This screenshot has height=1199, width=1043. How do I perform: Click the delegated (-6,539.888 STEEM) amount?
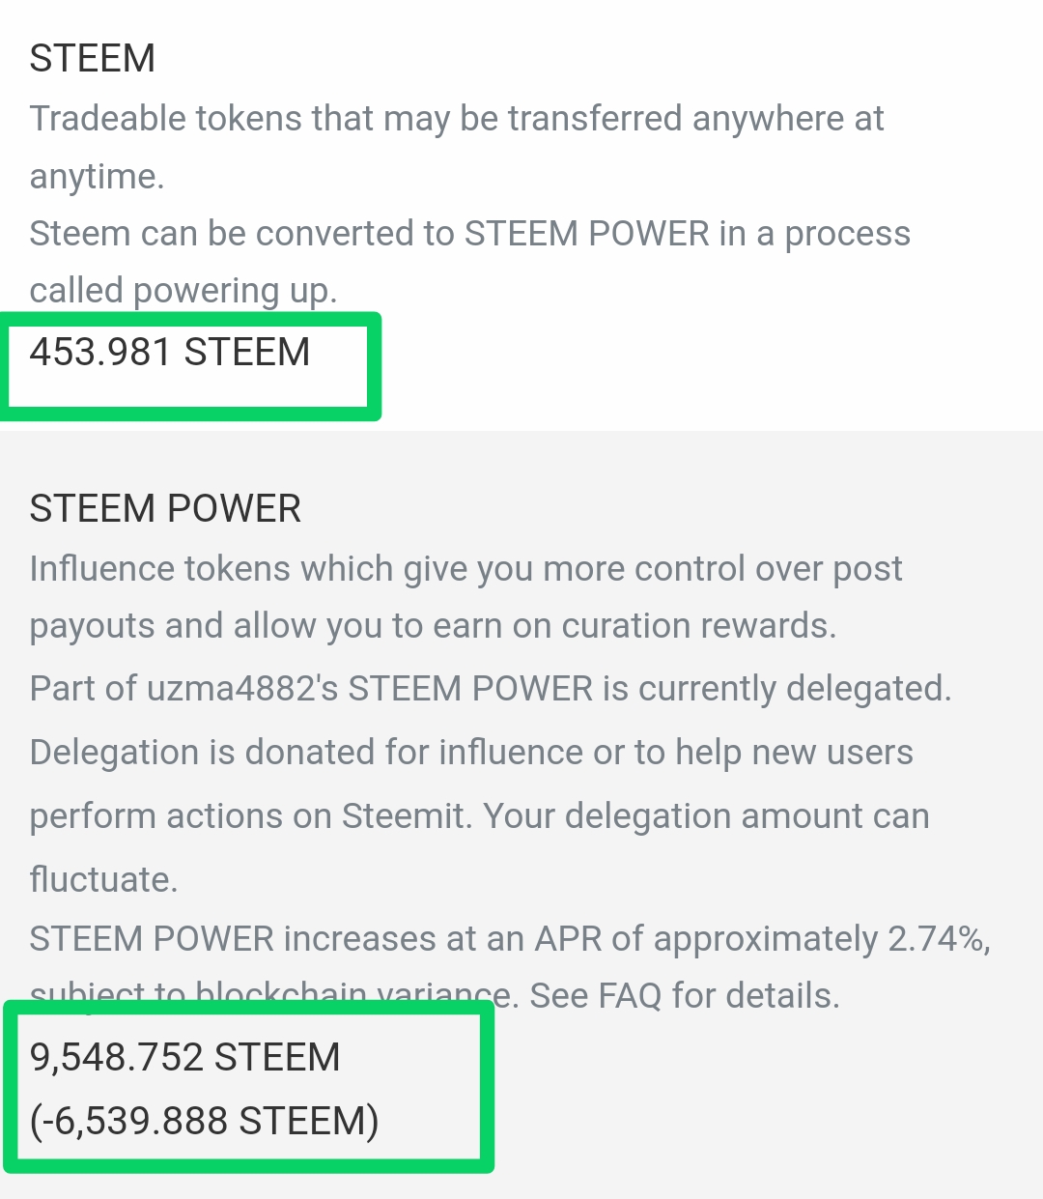205,1122
